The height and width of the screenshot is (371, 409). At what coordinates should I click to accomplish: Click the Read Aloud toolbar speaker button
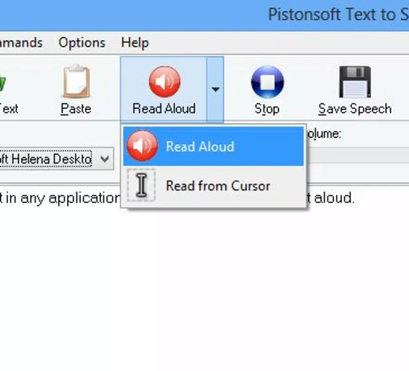pos(164,90)
